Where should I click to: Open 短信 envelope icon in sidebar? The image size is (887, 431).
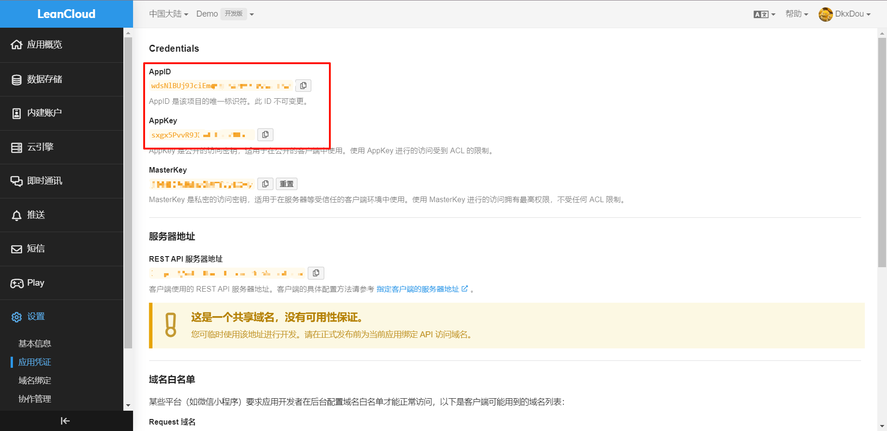[17, 249]
